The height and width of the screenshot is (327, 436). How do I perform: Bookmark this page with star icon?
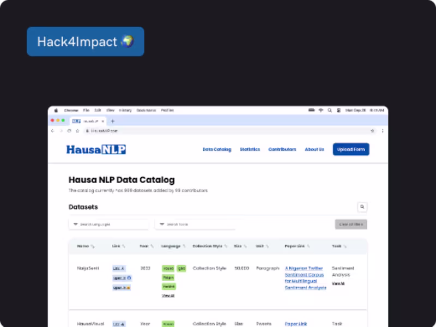(x=372, y=131)
